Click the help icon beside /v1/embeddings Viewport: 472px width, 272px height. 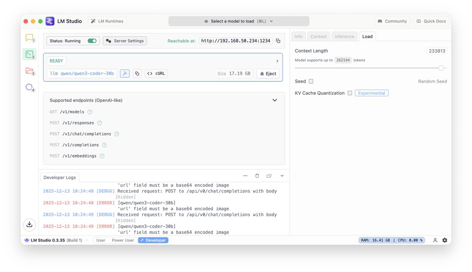click(102, 156)
